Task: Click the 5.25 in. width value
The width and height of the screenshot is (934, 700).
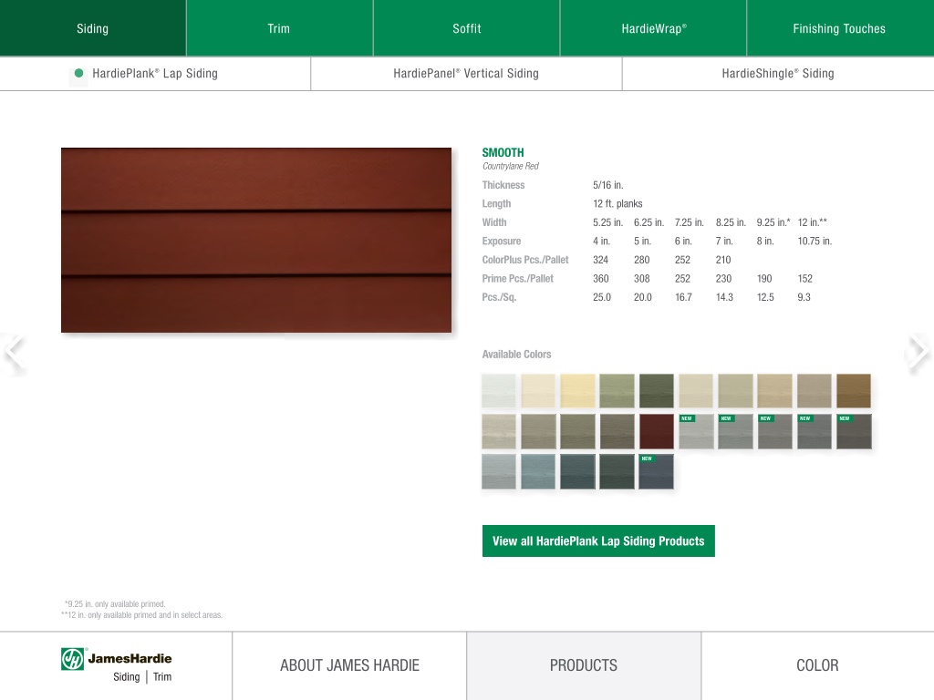Action: 607,222
